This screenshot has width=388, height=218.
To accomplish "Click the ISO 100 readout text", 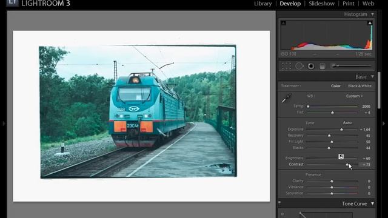I will (289, 54).
